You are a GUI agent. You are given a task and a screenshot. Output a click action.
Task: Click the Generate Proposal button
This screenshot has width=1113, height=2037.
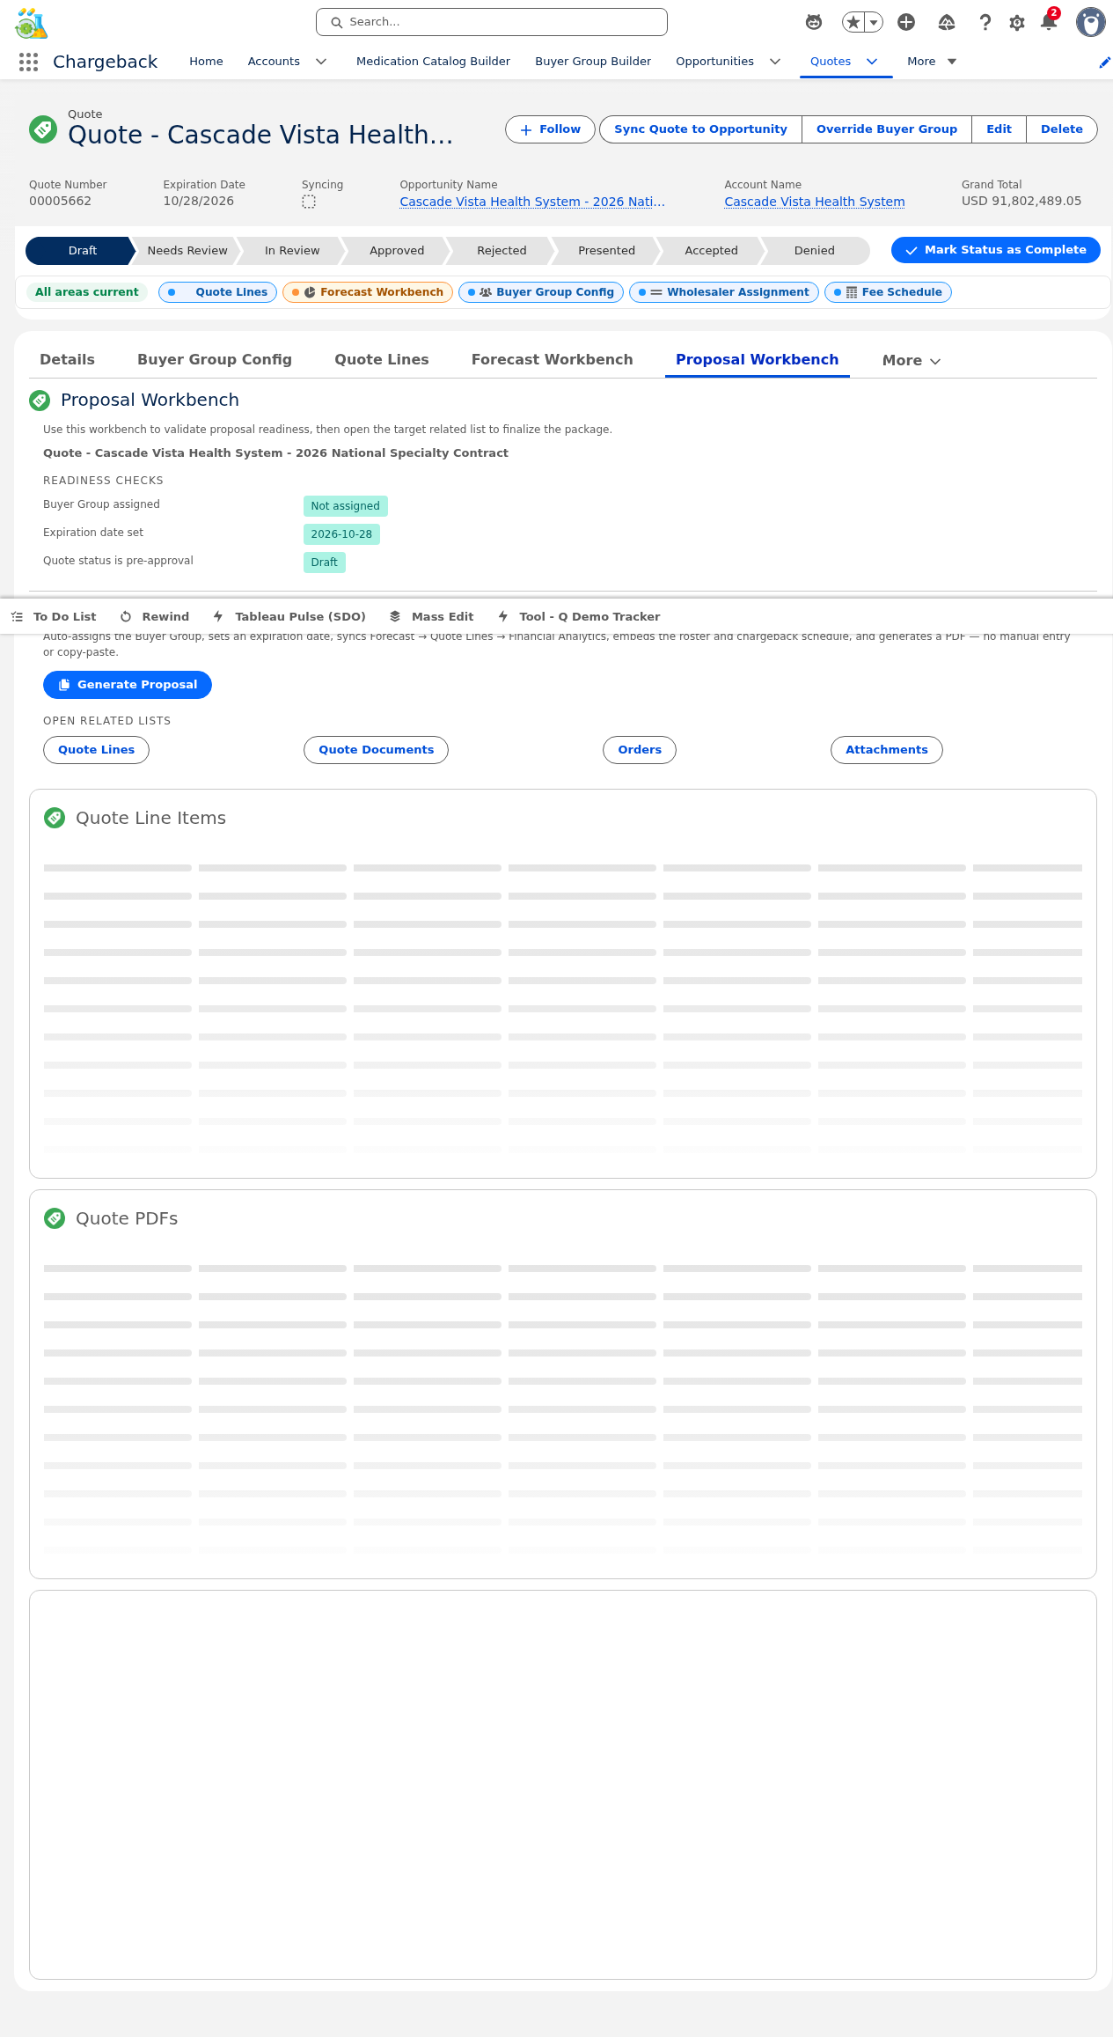pyautogui.click(x=128, y=685)
